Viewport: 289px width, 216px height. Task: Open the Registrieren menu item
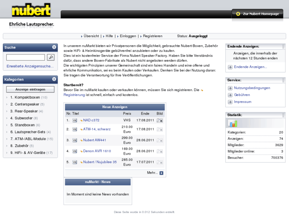click(153, 36)
